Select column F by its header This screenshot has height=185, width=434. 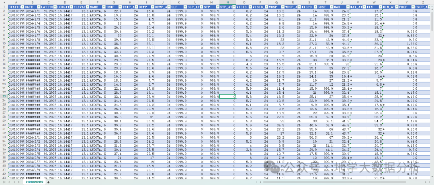pyautogui.click(x=97, y=2)
